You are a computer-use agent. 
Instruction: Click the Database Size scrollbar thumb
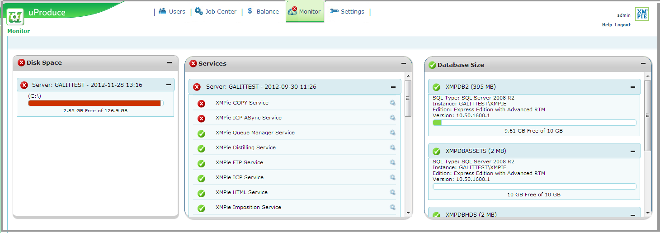point(647,115)
